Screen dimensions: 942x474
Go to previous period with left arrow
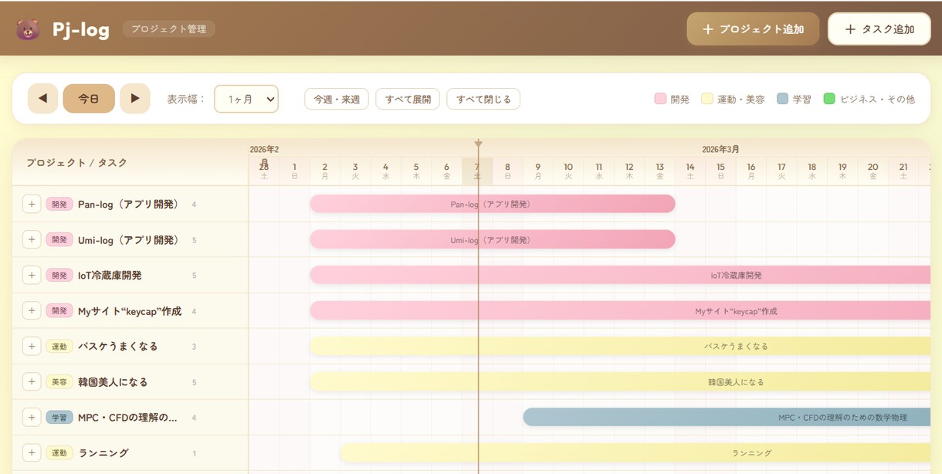(x=42, y=99)
